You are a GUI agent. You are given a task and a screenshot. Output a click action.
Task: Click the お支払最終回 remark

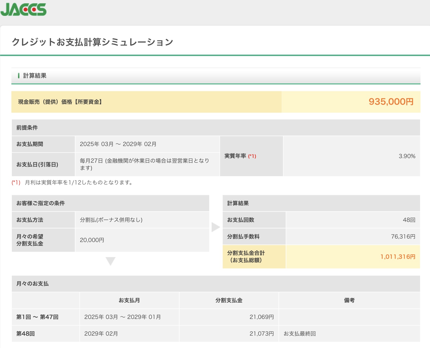[300, 334]
